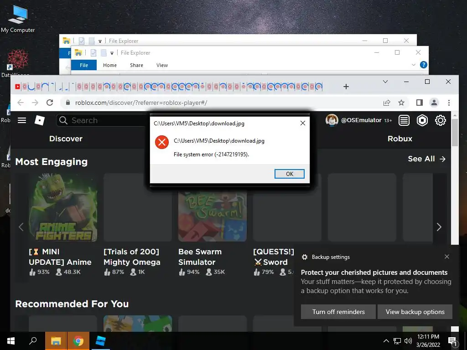Dismiss the Backup settings notification
Image resolution: width=467 pixels, height=350 pixels.
point(447,257)
